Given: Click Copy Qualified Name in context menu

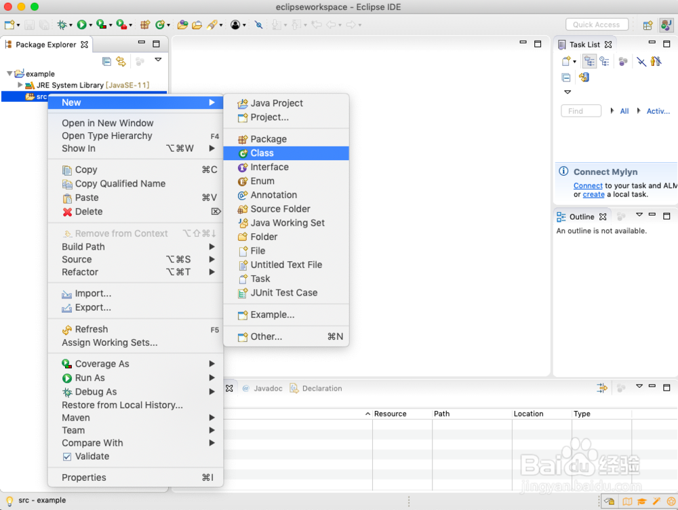Looking at the screenshot, I should tap(136, 184).
